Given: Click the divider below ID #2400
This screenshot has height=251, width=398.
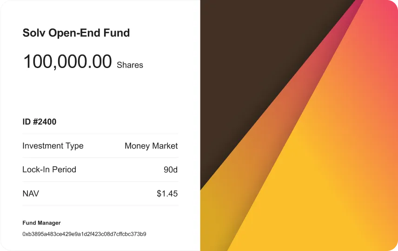Looking at the screenshot, I should pyautogui.click(x=100, y=134).
